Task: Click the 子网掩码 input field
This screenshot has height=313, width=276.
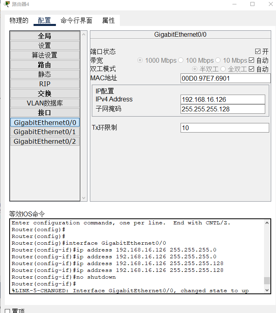Action: 223,109
